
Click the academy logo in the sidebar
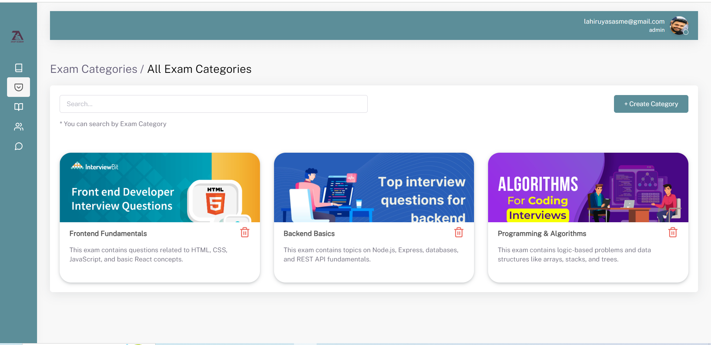17,37
